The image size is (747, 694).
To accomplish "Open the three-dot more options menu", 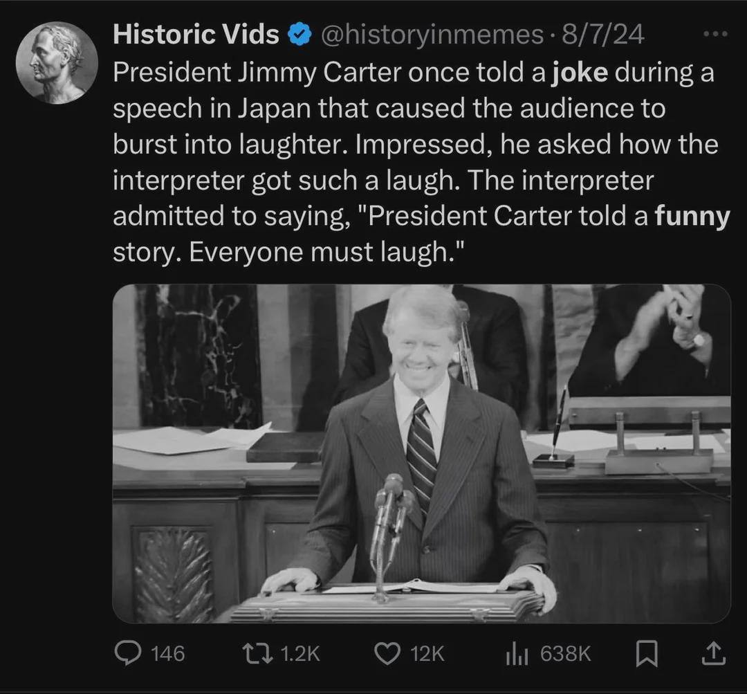I will coord(716,34).
